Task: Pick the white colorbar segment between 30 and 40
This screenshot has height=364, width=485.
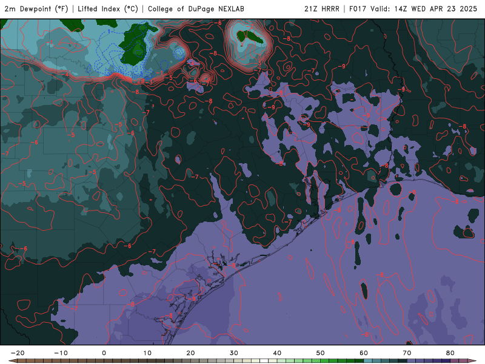Action: pos(264,361)
